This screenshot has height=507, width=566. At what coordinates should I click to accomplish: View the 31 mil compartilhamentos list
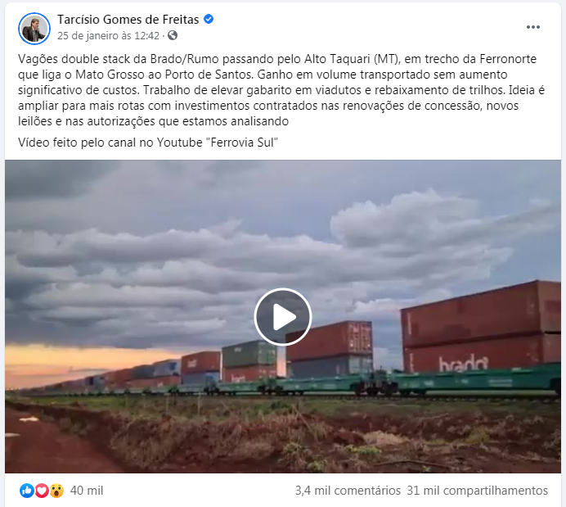[477, 491]
